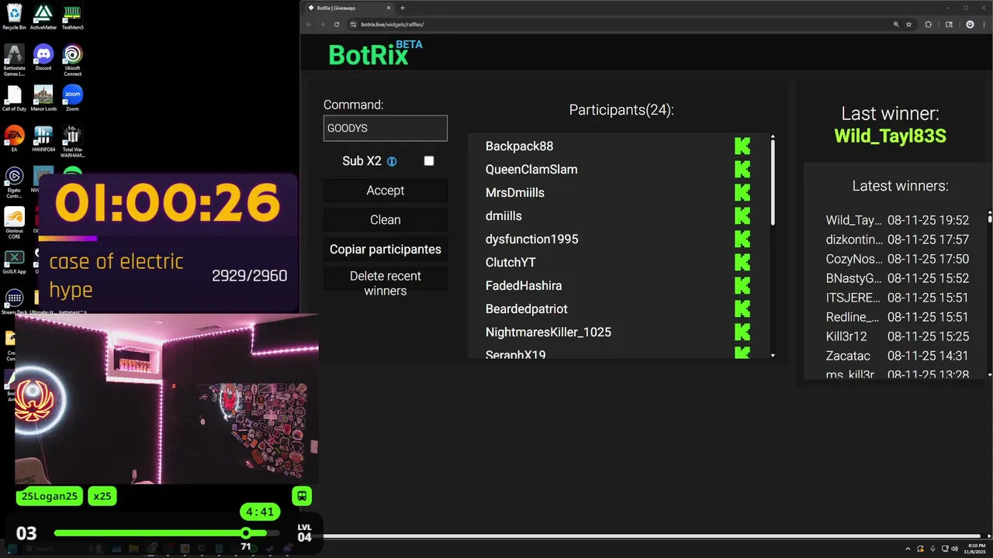Screen dimensions: 993x558
Task: Click the Kick icon beside Backpack88
Action: (x=742, y=146)
